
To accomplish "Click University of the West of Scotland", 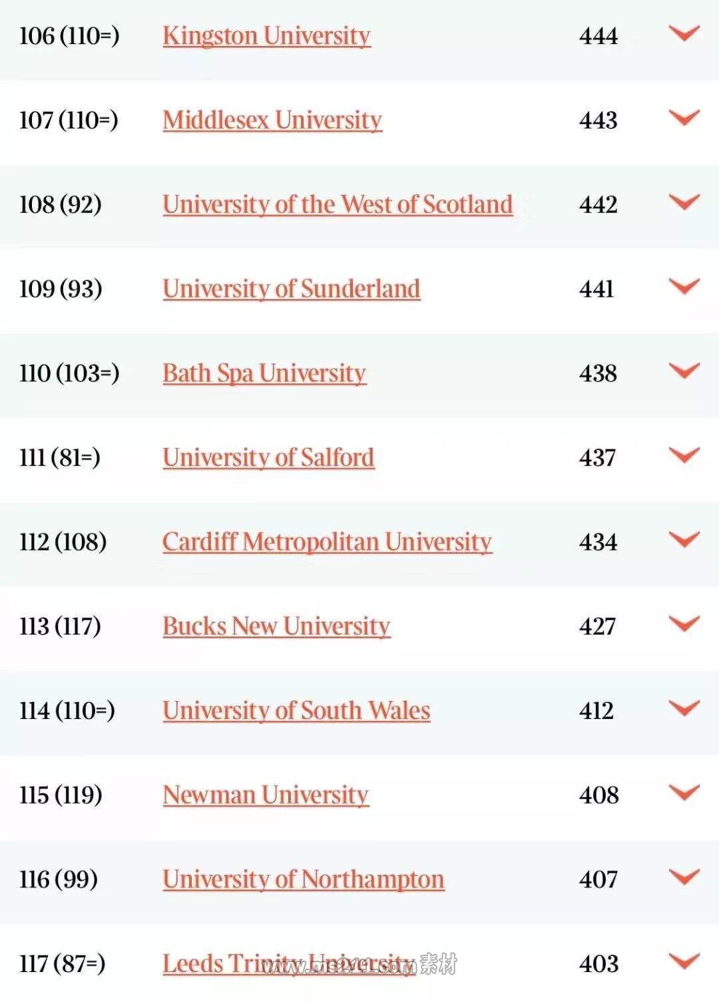I will [x=338, y=204].
